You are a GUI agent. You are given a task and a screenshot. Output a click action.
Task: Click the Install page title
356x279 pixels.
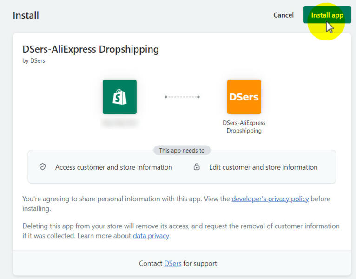[26, 15]
